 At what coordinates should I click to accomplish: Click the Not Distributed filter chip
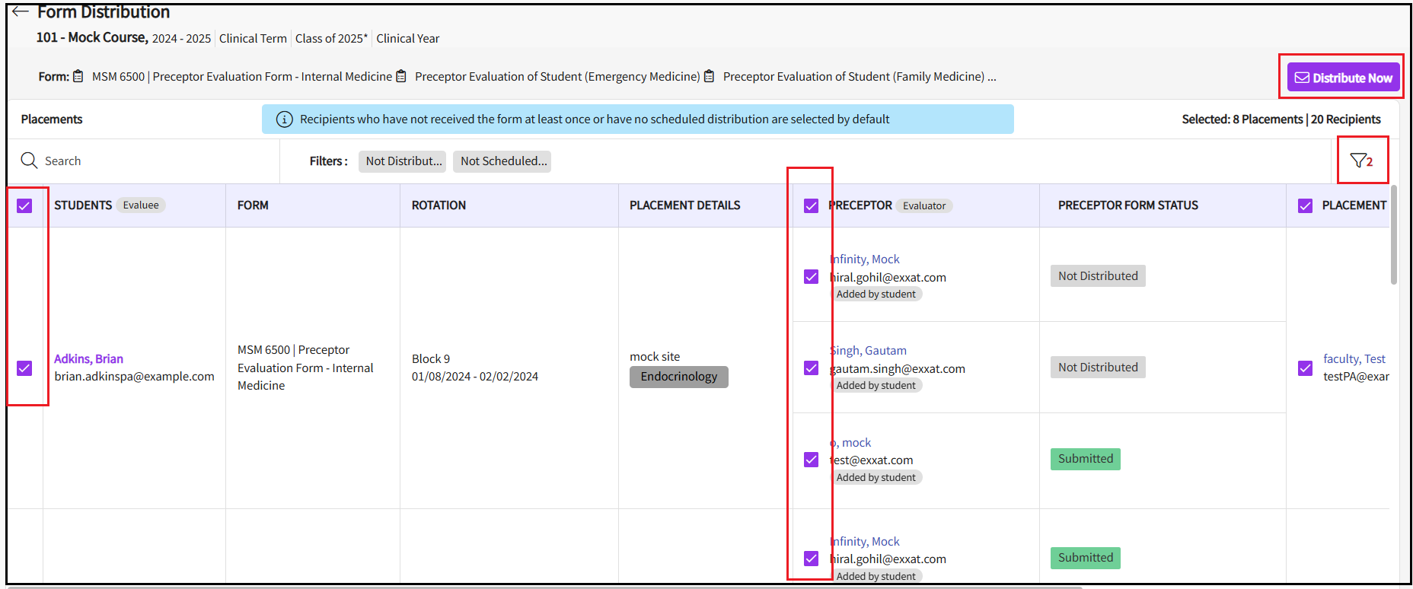point(403,161)
